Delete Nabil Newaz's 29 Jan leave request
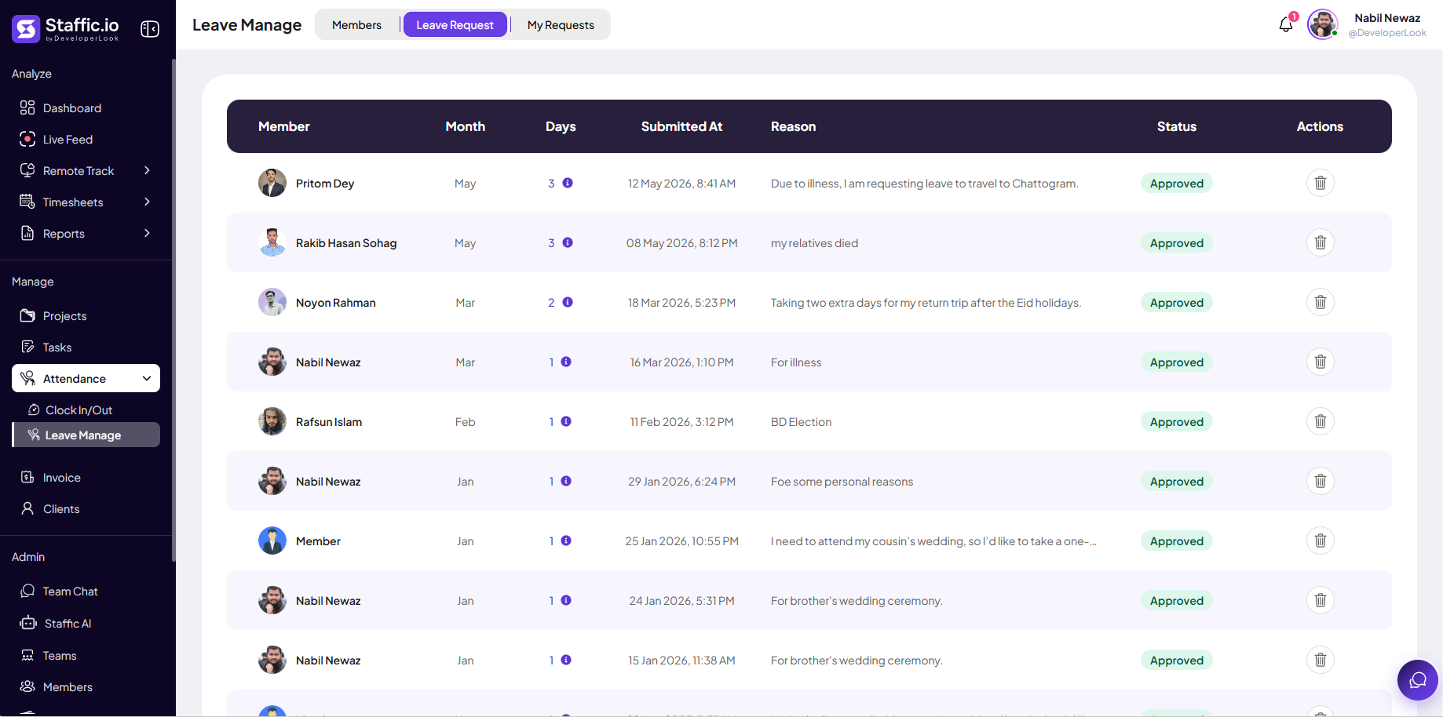This screenshot has height=717, width=1443. click(x=1321, y=481)
